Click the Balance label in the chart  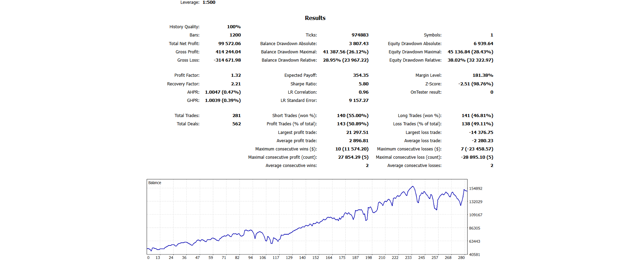pyautogui.click(x=155, y=183)
